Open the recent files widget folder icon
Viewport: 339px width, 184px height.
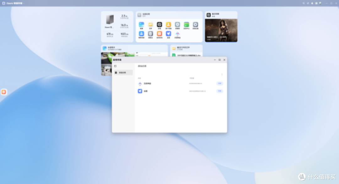point(174,48)
